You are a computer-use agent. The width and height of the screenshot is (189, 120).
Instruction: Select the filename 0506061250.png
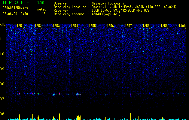(x=15, y=8)
